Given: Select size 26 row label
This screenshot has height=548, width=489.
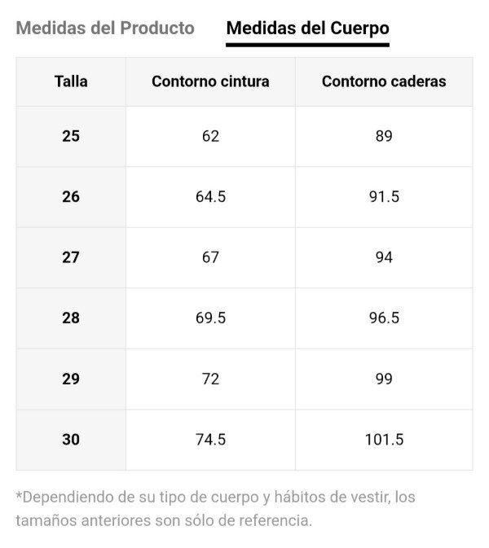Looking at the screenshot, I should click(71, 196).
